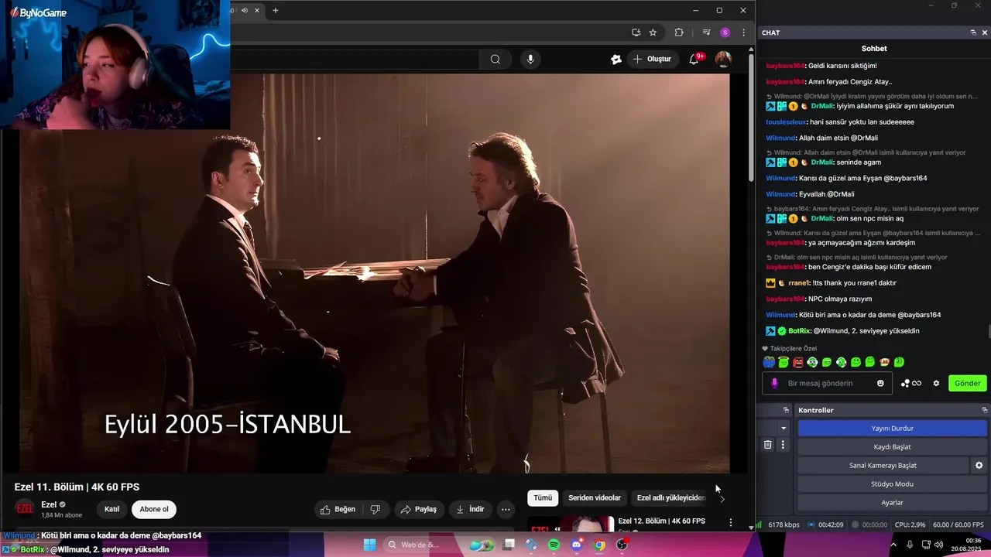Open the OBS three-dot options beside trash
This screenshot has width=991, height=557.
pos(783,445)
